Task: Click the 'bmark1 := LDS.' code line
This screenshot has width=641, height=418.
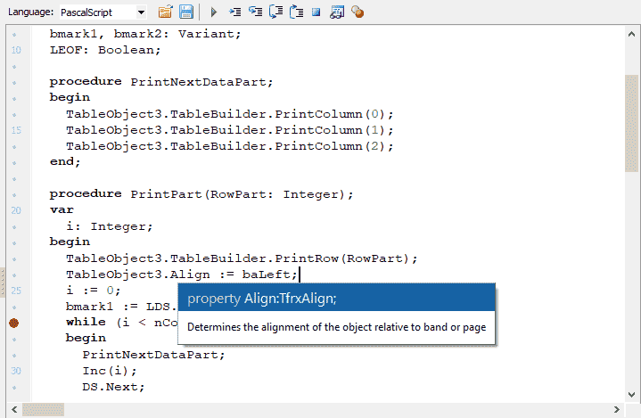Action: [121, 307]
